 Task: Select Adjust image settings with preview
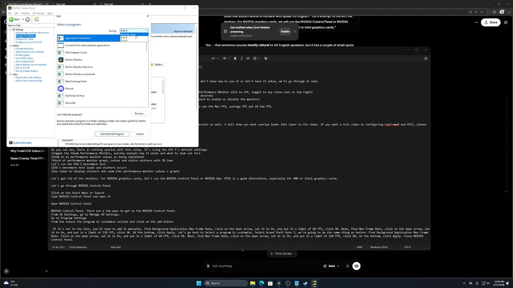(32, 33)
